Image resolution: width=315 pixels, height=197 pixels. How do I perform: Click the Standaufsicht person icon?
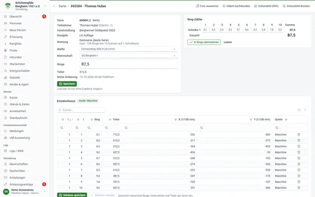point(5,118)
